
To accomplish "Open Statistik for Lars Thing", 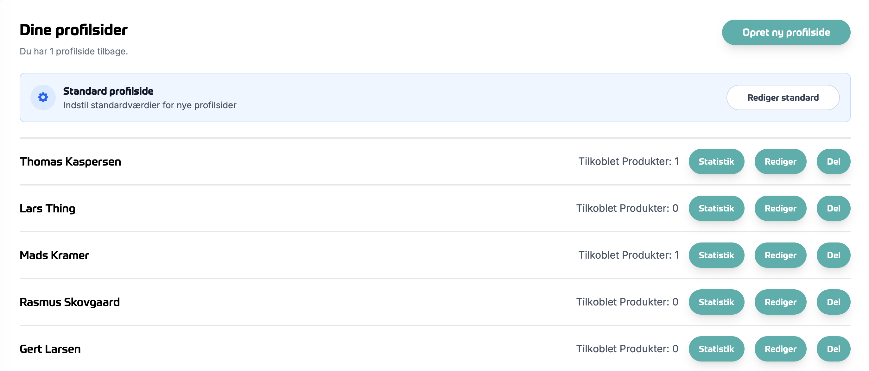I will point(716,208).
